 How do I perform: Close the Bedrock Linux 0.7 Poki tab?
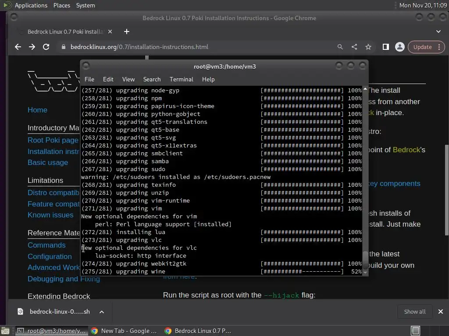[x=110, y=31]
